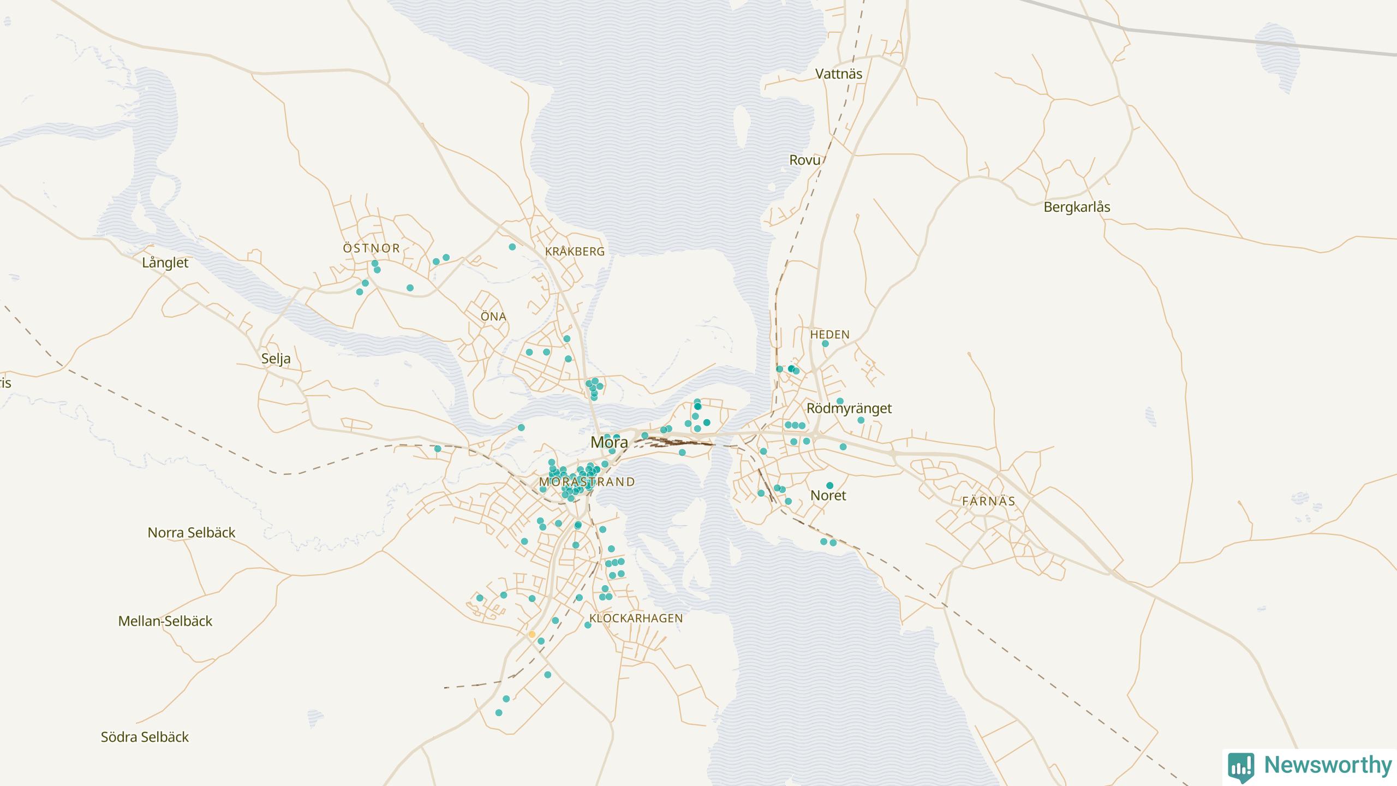Click the Vattnäs place label
This screenshot has width=1397, height=786.
tap(838, 74)
